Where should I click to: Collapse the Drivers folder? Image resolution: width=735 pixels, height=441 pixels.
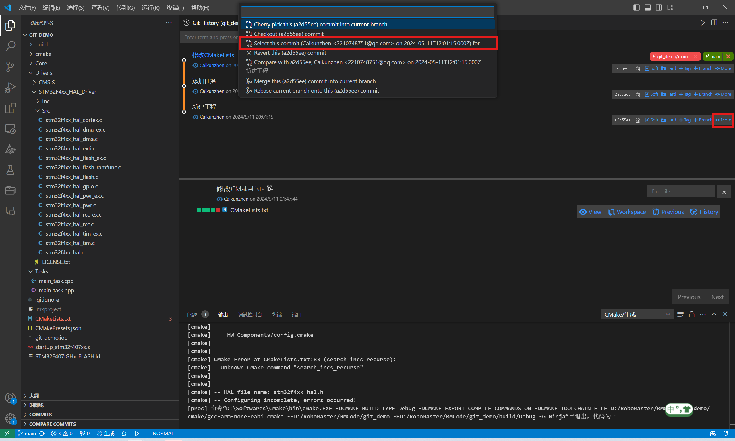tap(43, 73)
